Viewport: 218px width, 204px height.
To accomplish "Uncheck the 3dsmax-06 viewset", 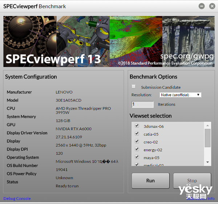I will point(137,126).
